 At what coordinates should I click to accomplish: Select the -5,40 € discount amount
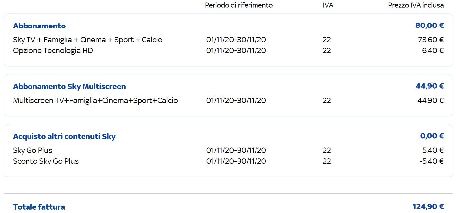(x=432, y=161)
